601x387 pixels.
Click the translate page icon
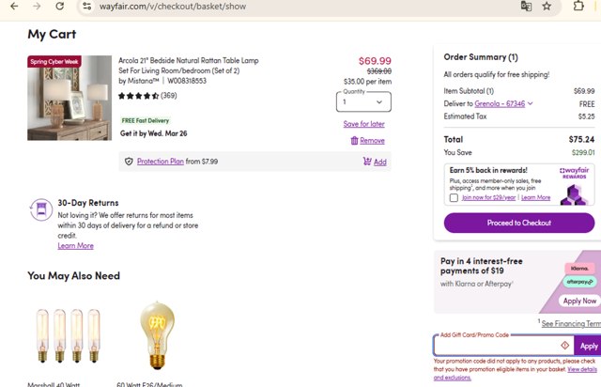[x=526, y=7]
